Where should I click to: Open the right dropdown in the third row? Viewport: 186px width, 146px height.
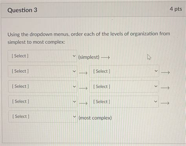click(124, 87)
